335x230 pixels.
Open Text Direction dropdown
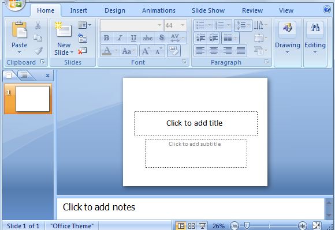click(260, 25)
